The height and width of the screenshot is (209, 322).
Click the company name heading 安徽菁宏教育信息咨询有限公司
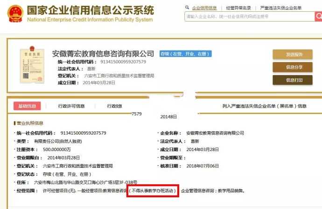pyautogui.click(x=103, y=53)
